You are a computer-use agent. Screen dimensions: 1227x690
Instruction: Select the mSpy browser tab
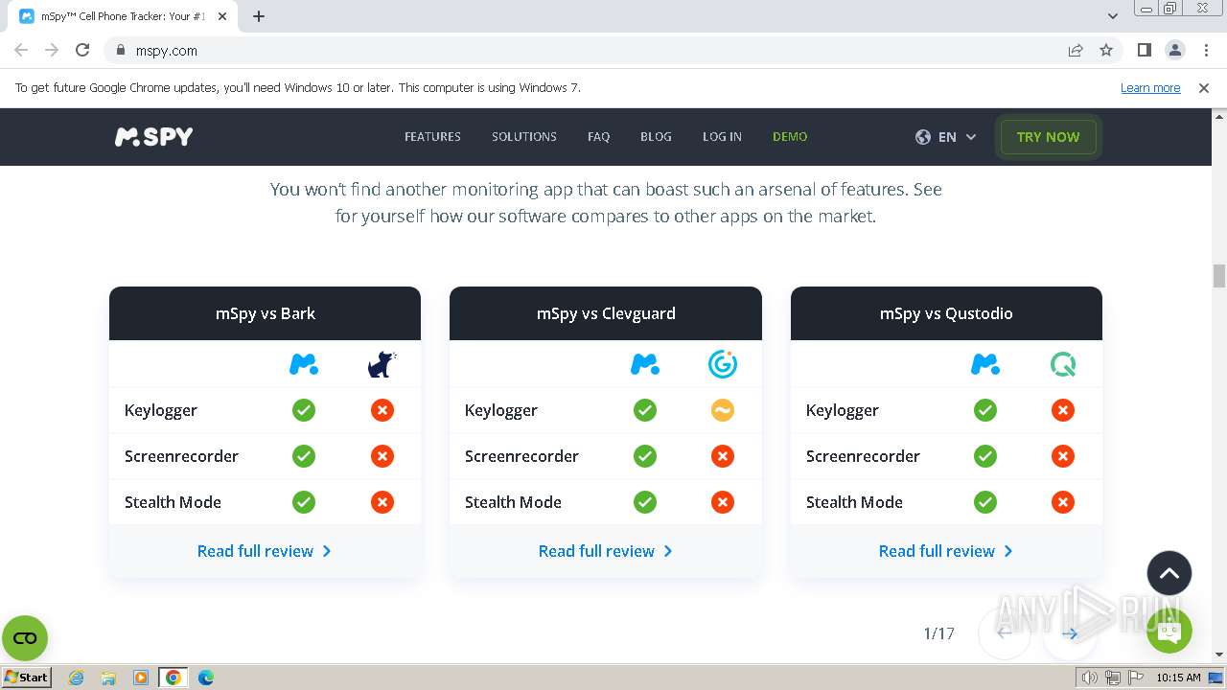122,16
